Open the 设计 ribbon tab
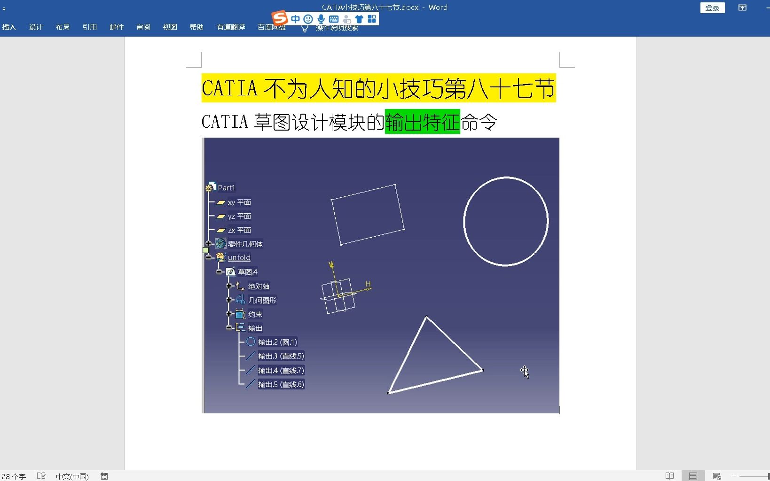The height and width of the screenshot is (481, 770). pyautogui.click(x=36, y=27)
